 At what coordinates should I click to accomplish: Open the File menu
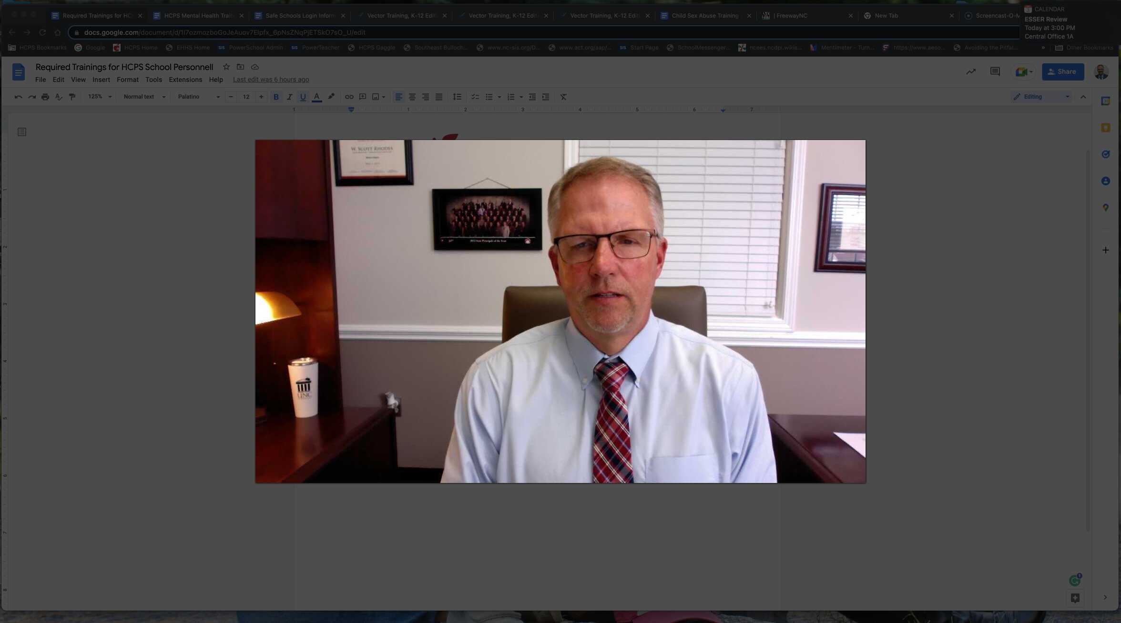pos(41,80)
